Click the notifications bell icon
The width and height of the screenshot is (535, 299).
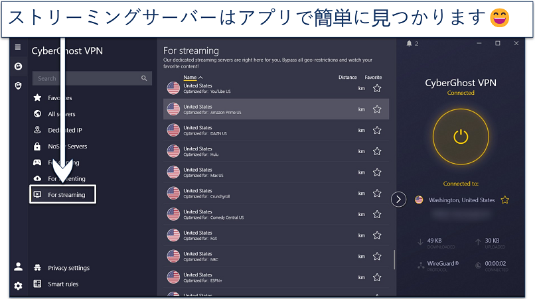click(409, 44)
